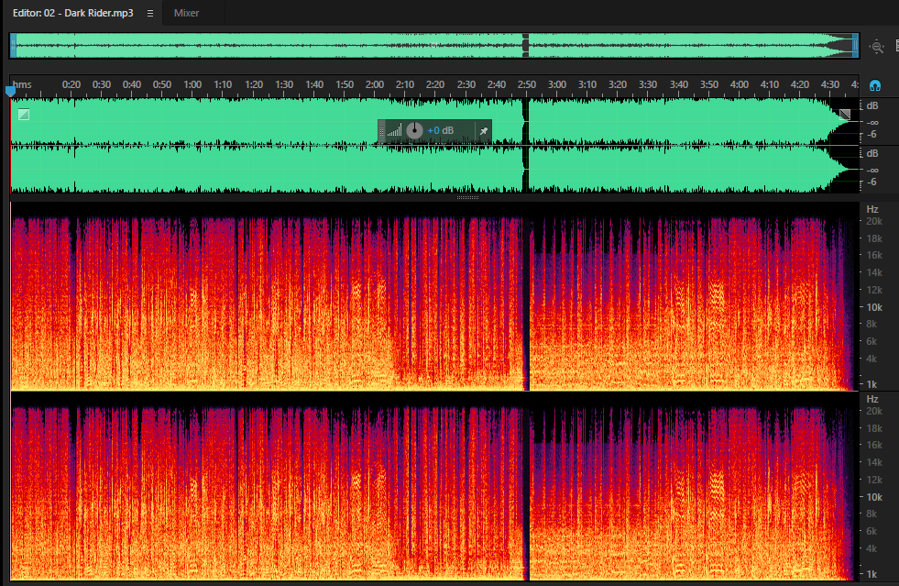Click the 20k label on the lower Hz scale

pos(874,411)
